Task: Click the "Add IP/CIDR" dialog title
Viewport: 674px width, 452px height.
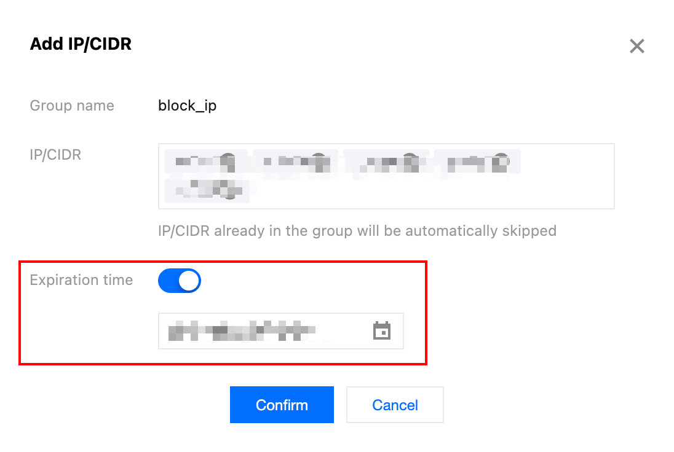Action: (x=81, y=44)
